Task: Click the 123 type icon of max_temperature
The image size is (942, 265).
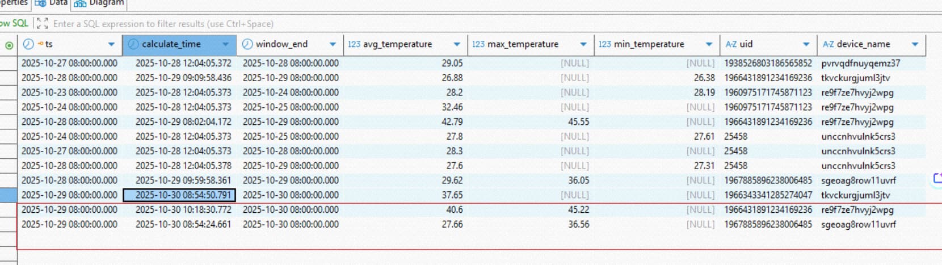Action: [478, 44]
